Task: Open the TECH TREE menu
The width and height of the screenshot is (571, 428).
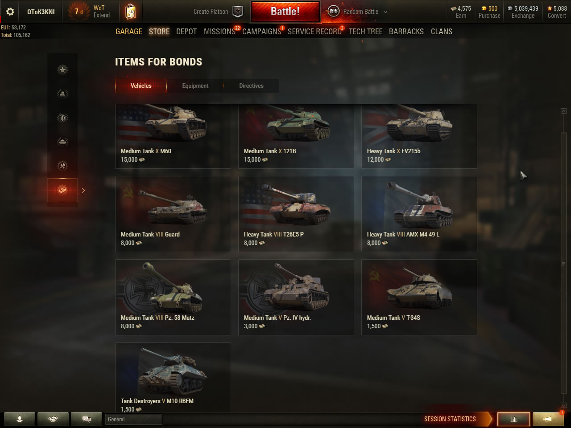Action: [x=366, y=32]
